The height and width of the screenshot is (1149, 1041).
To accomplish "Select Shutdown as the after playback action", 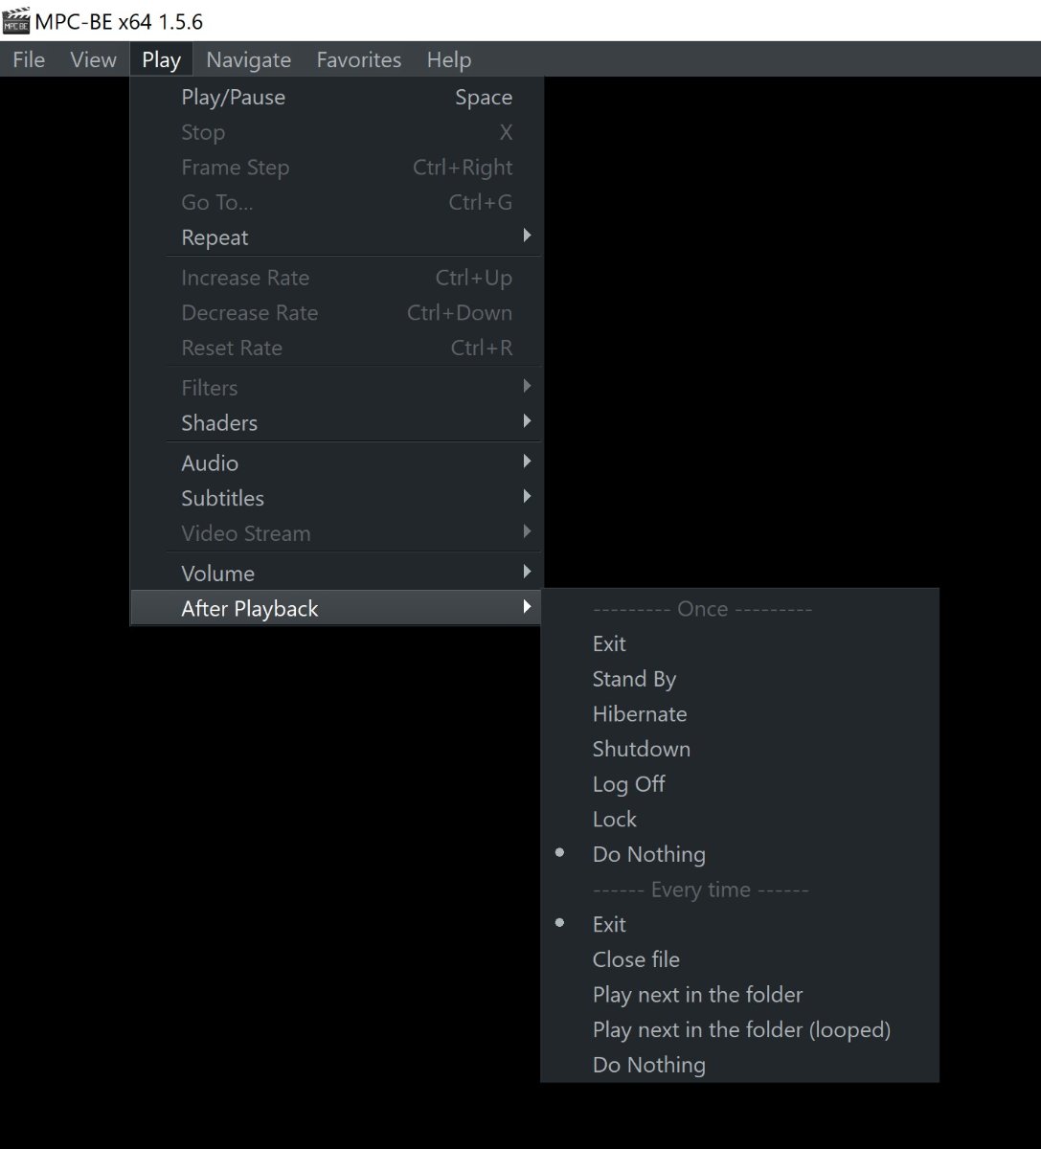I will (x=642, y=749).
